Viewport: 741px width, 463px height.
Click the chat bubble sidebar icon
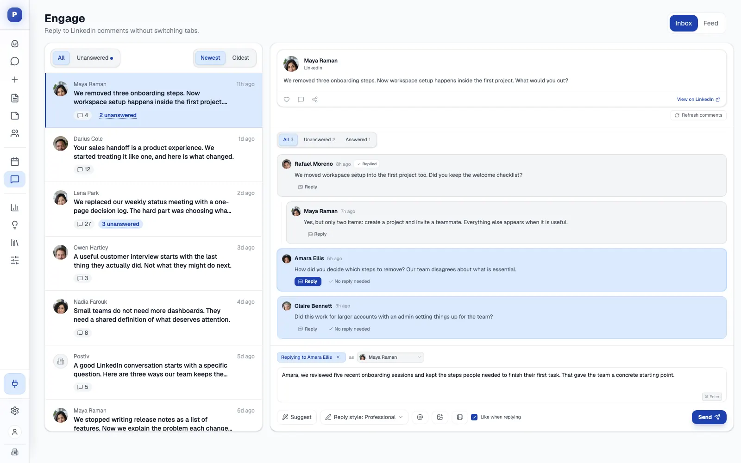(15, 62)
